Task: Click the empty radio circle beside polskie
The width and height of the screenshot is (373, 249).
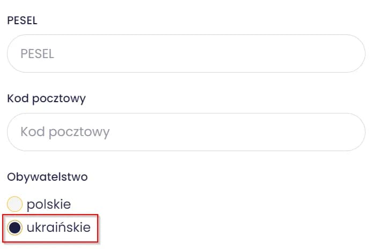Action: click(x=14, y=204)
